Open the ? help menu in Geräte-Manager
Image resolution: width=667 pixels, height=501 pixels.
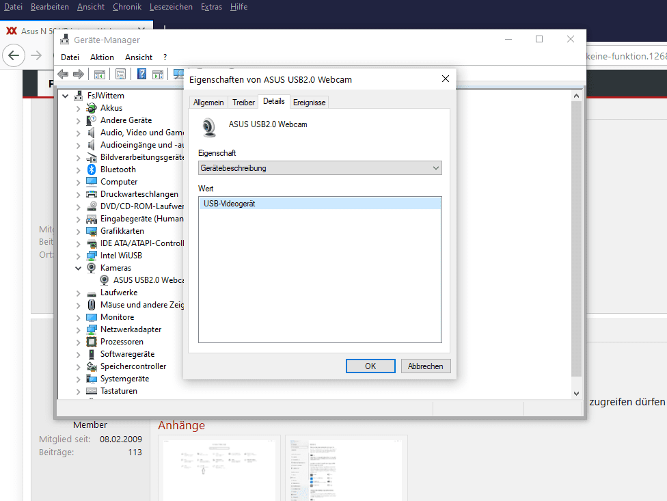pos(165,57)
